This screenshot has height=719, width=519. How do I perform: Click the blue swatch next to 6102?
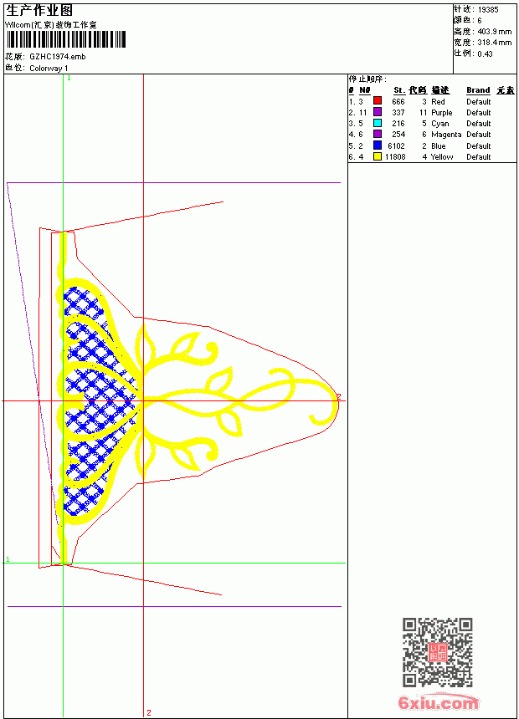(377, 145)
